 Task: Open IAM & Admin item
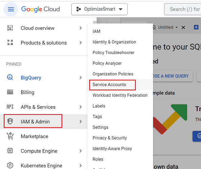tap(44, 122)
